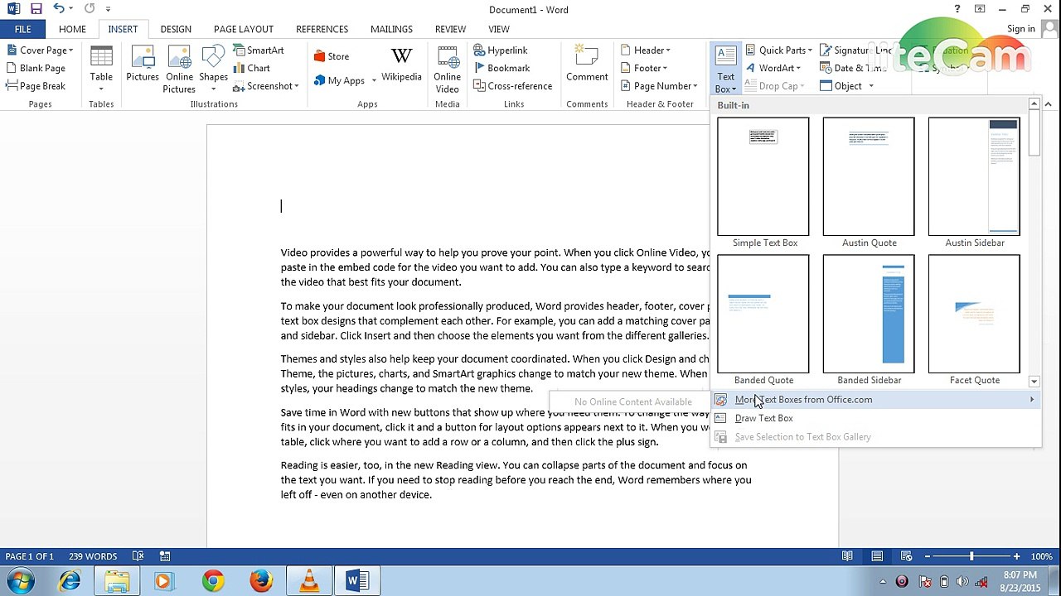The image size is (1061, 596).
Task: Switch to Read Mode view in status bar
Action: (847, 556)
